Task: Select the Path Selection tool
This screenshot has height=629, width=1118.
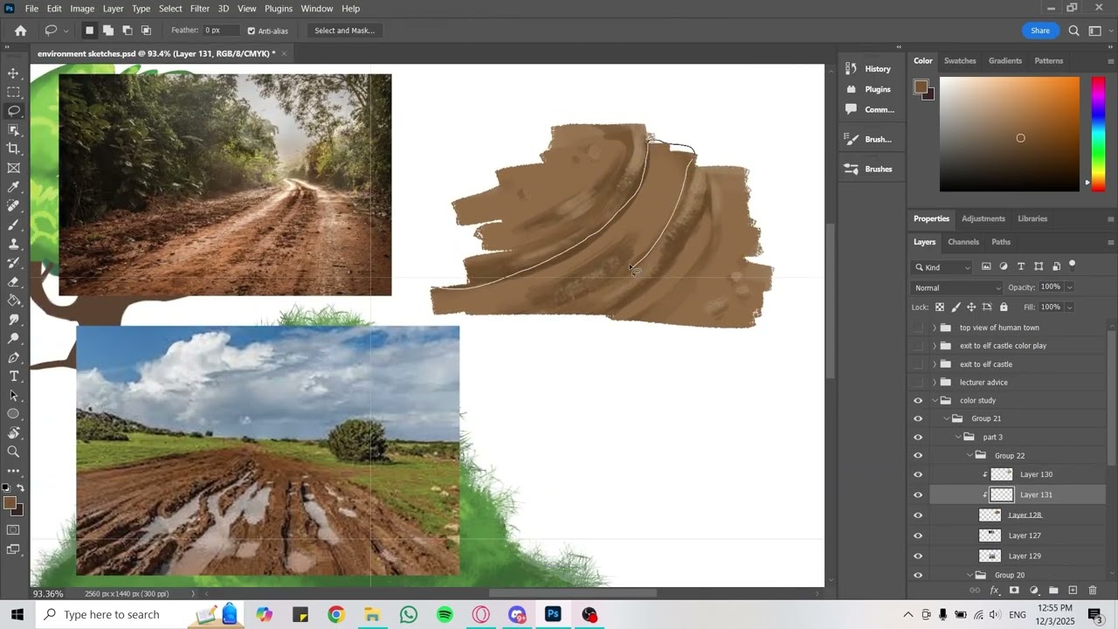Action: click(x=13, y=395)
